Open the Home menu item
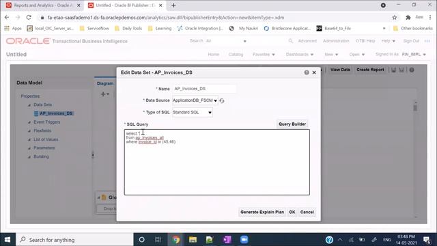Image resolution: width=437 pixels, height=246 pixels. click(214, 55)
